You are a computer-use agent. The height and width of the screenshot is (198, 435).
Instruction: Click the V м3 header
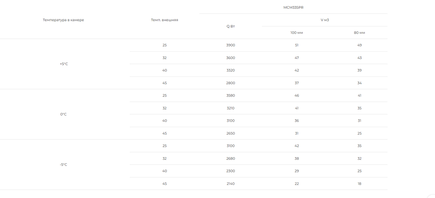(325, 20)
